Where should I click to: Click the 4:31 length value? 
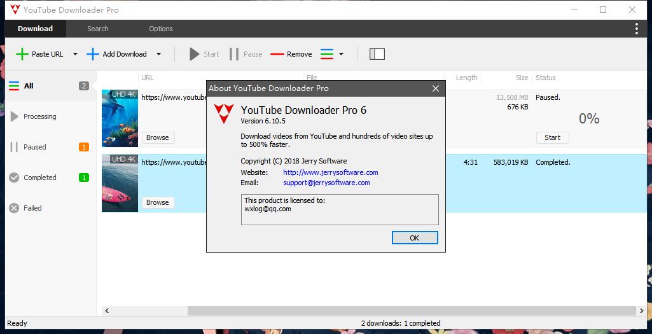[471, 163]
